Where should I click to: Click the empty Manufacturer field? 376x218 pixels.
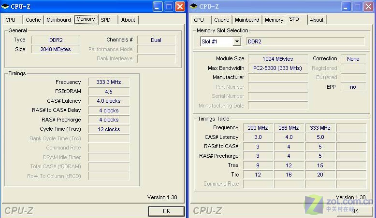point(278,78)
